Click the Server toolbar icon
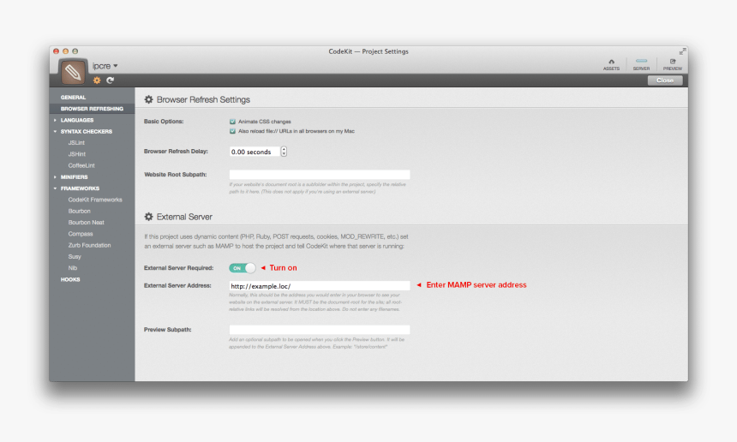Screen dimensions: 737x442 tap(641, 65)
